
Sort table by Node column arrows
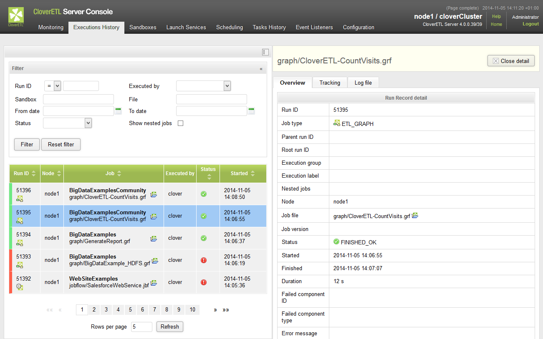59,173
